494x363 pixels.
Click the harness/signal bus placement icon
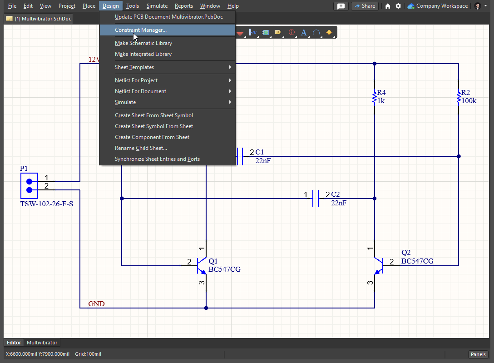pyautogui.click(x=253, y=33)
